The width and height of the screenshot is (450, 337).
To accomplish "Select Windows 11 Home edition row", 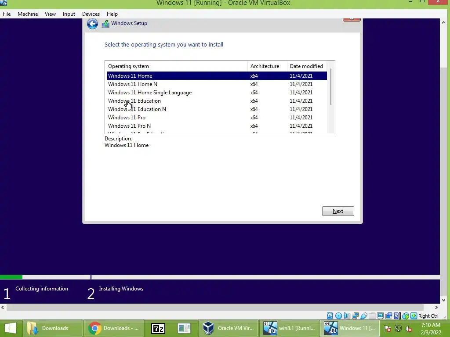I will coord(217,75).
